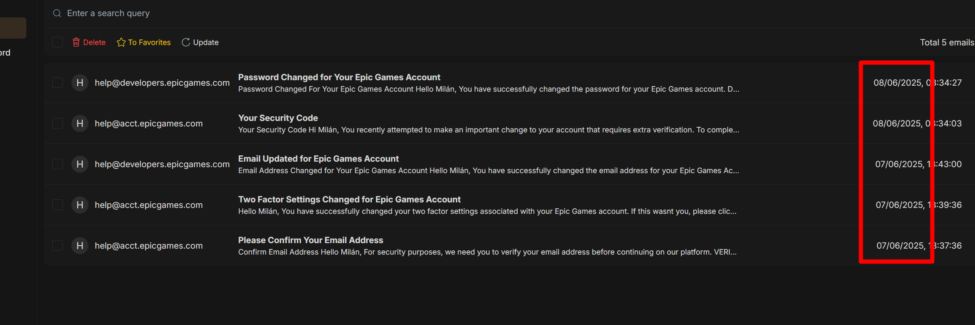
Task: Click the H avatar of the Two Factor email
Action: (80, 205)
